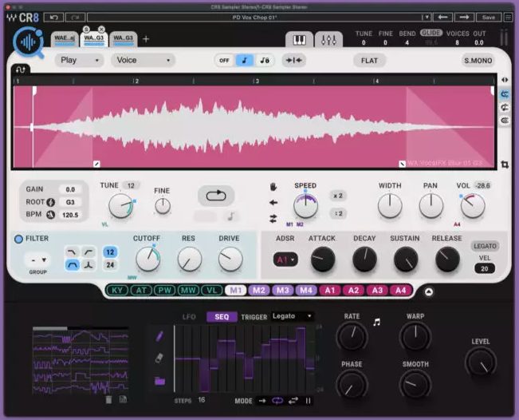Click the ping-pong arrows icon near SPEED

273,219
